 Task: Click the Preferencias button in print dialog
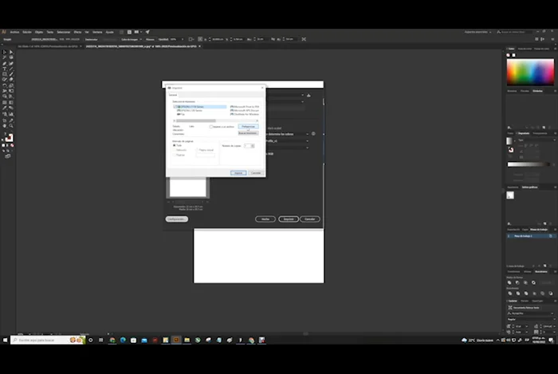(x=248, y=126)
